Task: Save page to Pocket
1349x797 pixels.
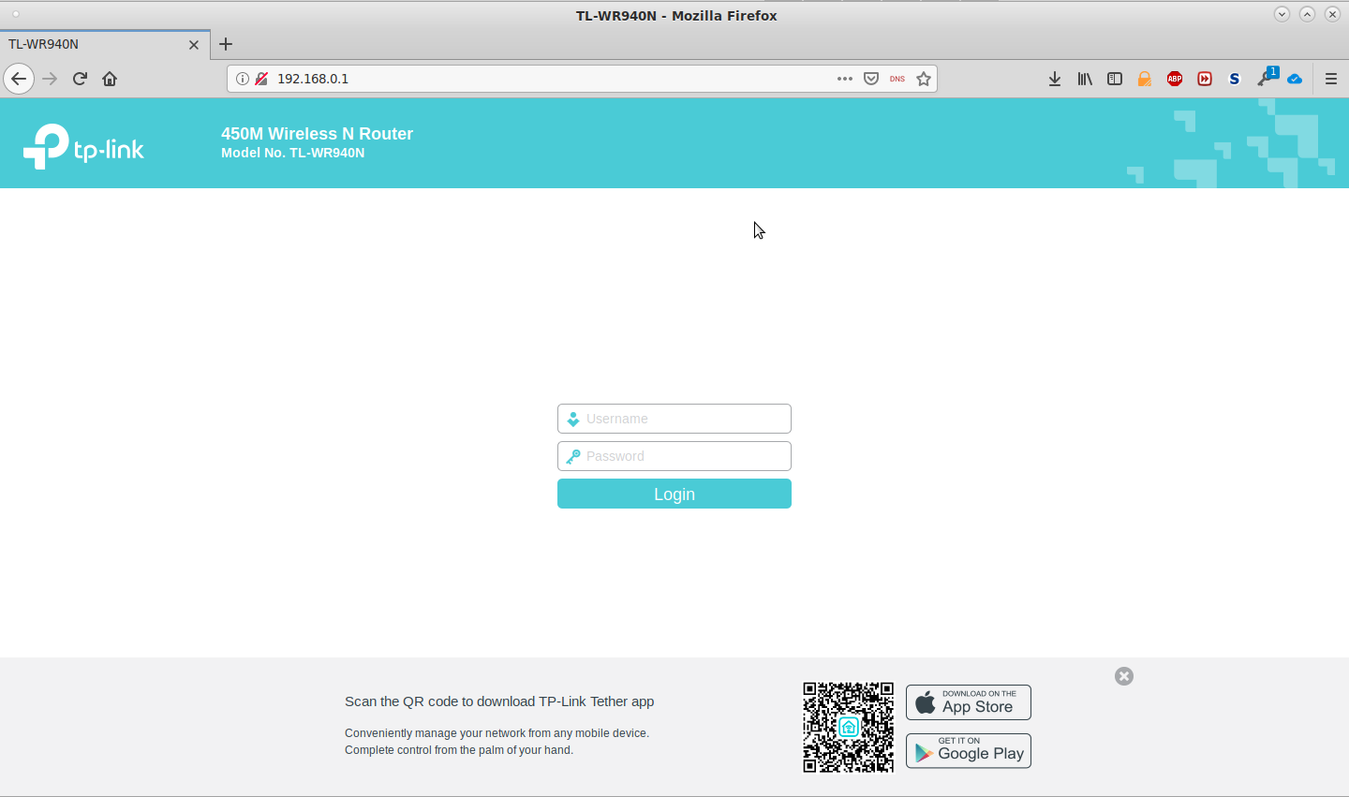Action: click(871, 79)
